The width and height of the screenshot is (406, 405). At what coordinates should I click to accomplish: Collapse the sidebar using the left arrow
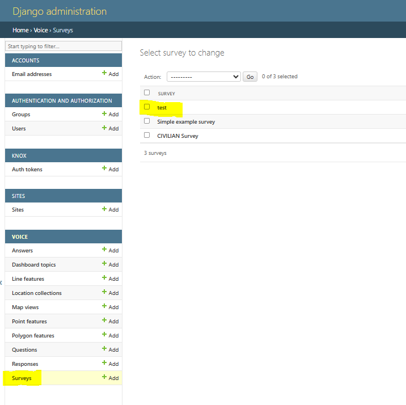click(1, 282)
